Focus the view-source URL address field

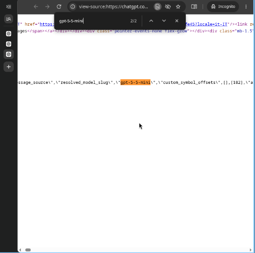pyautogui.click(x=113, y=7)
